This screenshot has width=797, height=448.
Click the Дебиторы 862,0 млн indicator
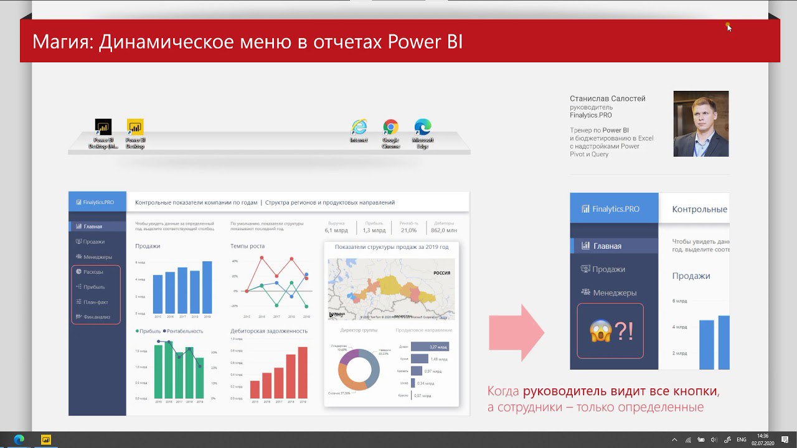coord(444,227)
